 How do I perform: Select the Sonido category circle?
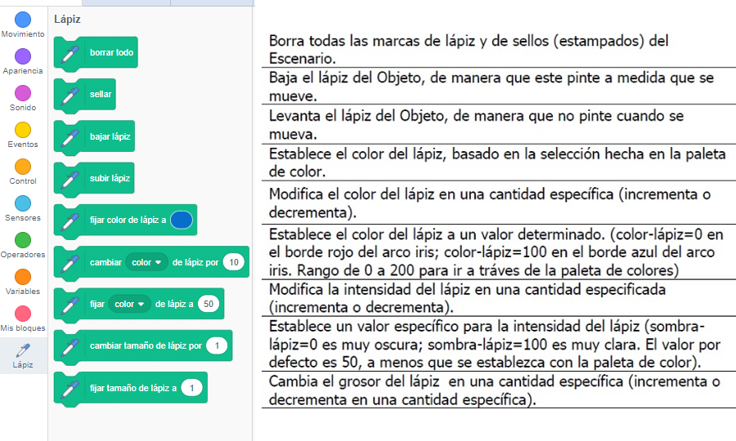coord(23,93)
